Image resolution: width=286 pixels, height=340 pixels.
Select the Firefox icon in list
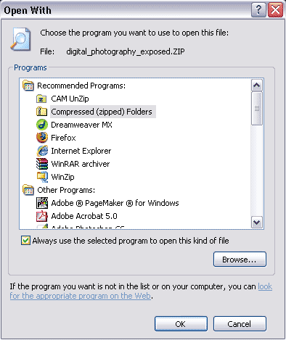[41, 138]
